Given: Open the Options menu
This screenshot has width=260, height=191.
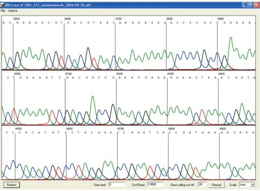Looking at the screenshot, I should [13, 11].
